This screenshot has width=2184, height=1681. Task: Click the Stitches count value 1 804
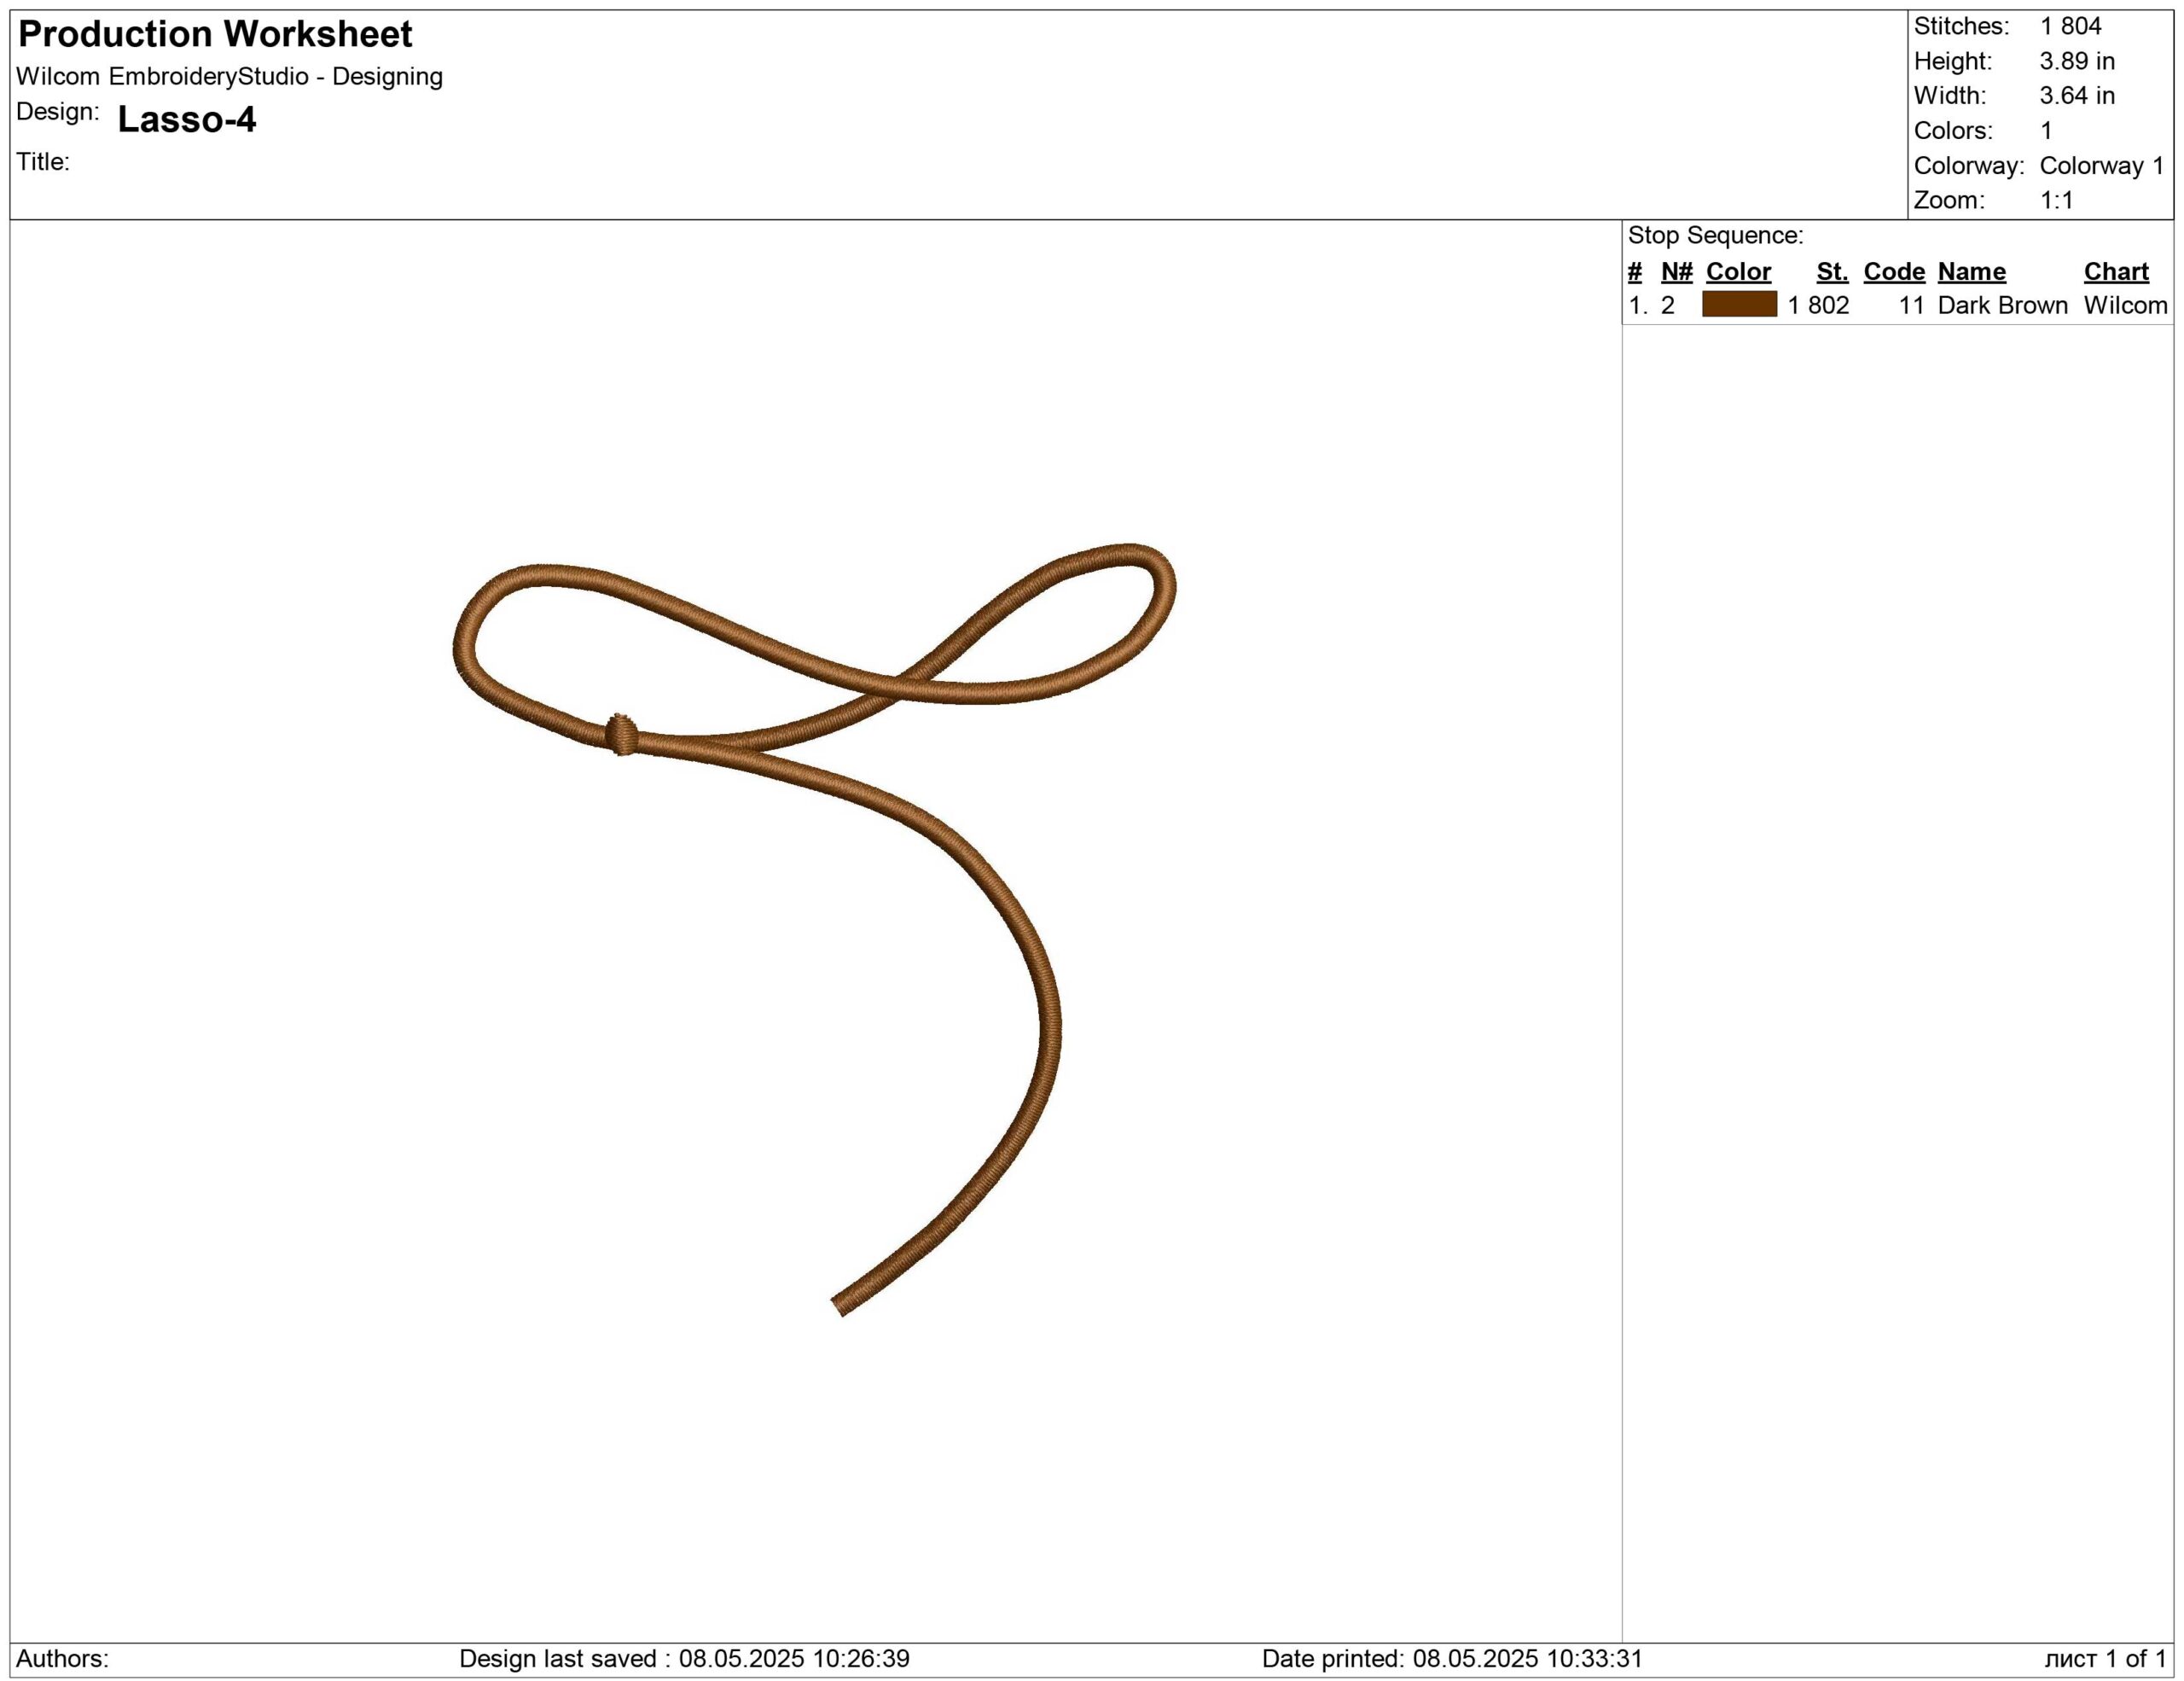[x=2070, y=26]
